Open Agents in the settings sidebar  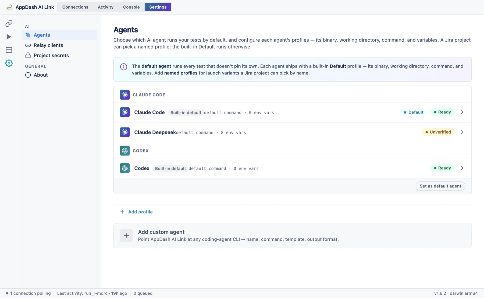[x=60, y=35]
